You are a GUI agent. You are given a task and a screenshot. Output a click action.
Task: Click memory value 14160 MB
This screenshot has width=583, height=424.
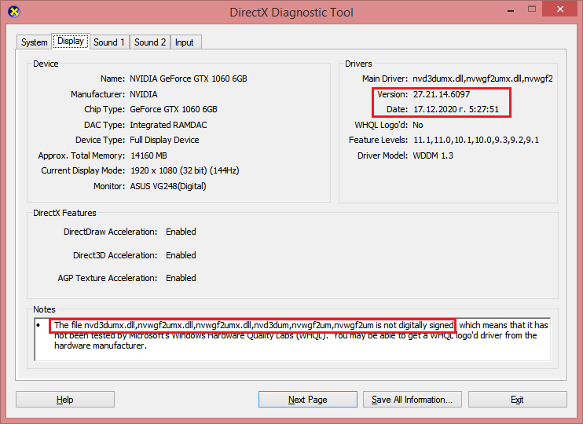point(148,155)
